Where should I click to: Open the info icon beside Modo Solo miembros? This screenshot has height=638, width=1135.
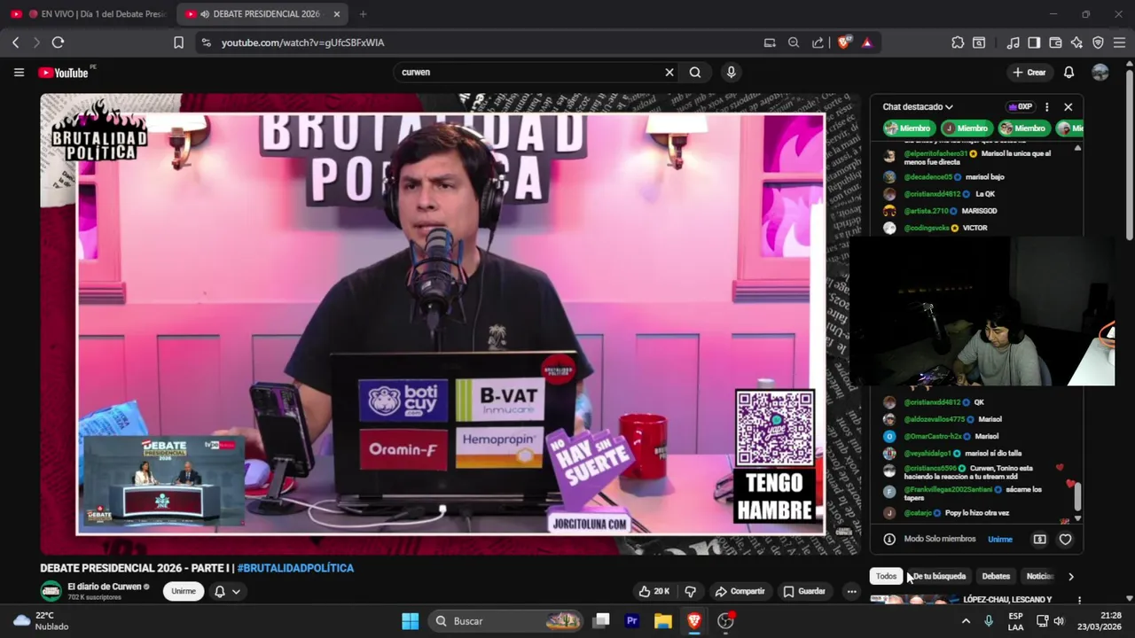(889, 539)
